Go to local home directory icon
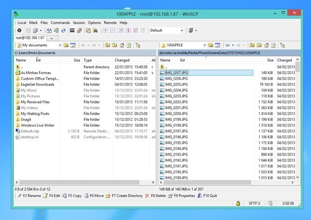Viewport: 311px width, 220px height. 122,45
